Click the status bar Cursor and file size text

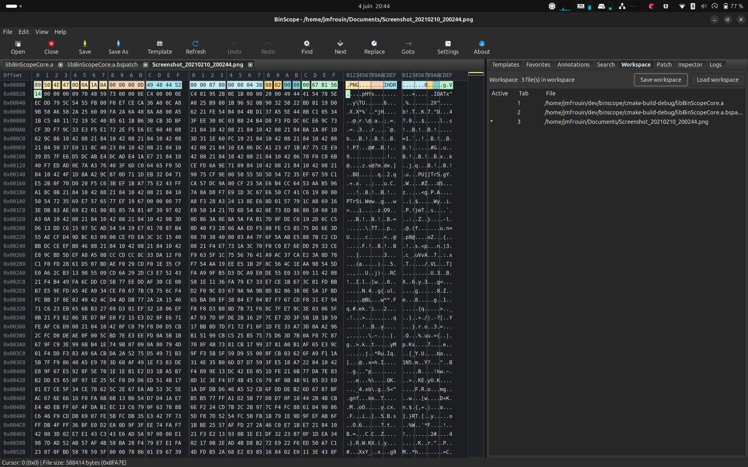pyautogui.click(x=64, y=462)
